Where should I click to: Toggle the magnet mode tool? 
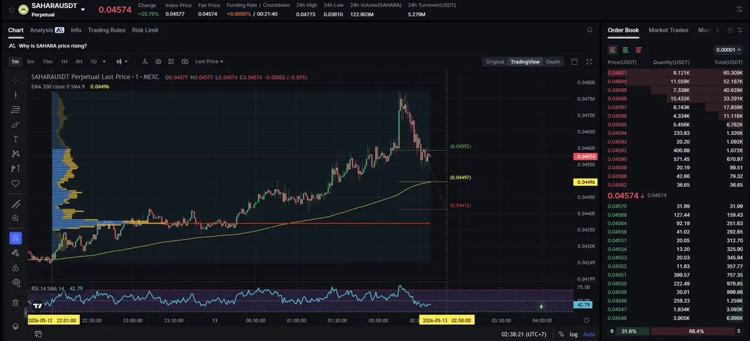[16, 238]
